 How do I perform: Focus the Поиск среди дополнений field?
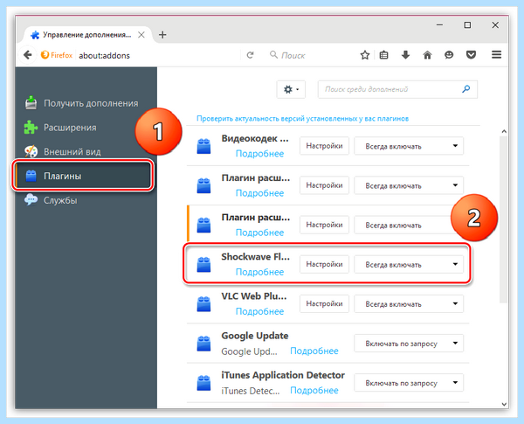click(x=397, y=89)
